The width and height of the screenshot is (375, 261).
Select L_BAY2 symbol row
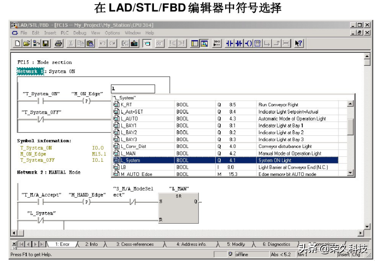[x=226, y=132]
